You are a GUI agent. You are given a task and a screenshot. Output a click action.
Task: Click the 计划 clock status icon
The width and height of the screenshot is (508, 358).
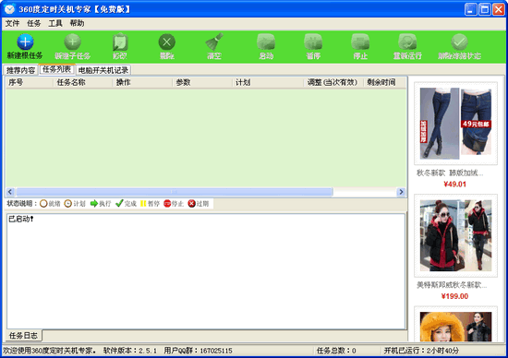click(x=68, y=204)
